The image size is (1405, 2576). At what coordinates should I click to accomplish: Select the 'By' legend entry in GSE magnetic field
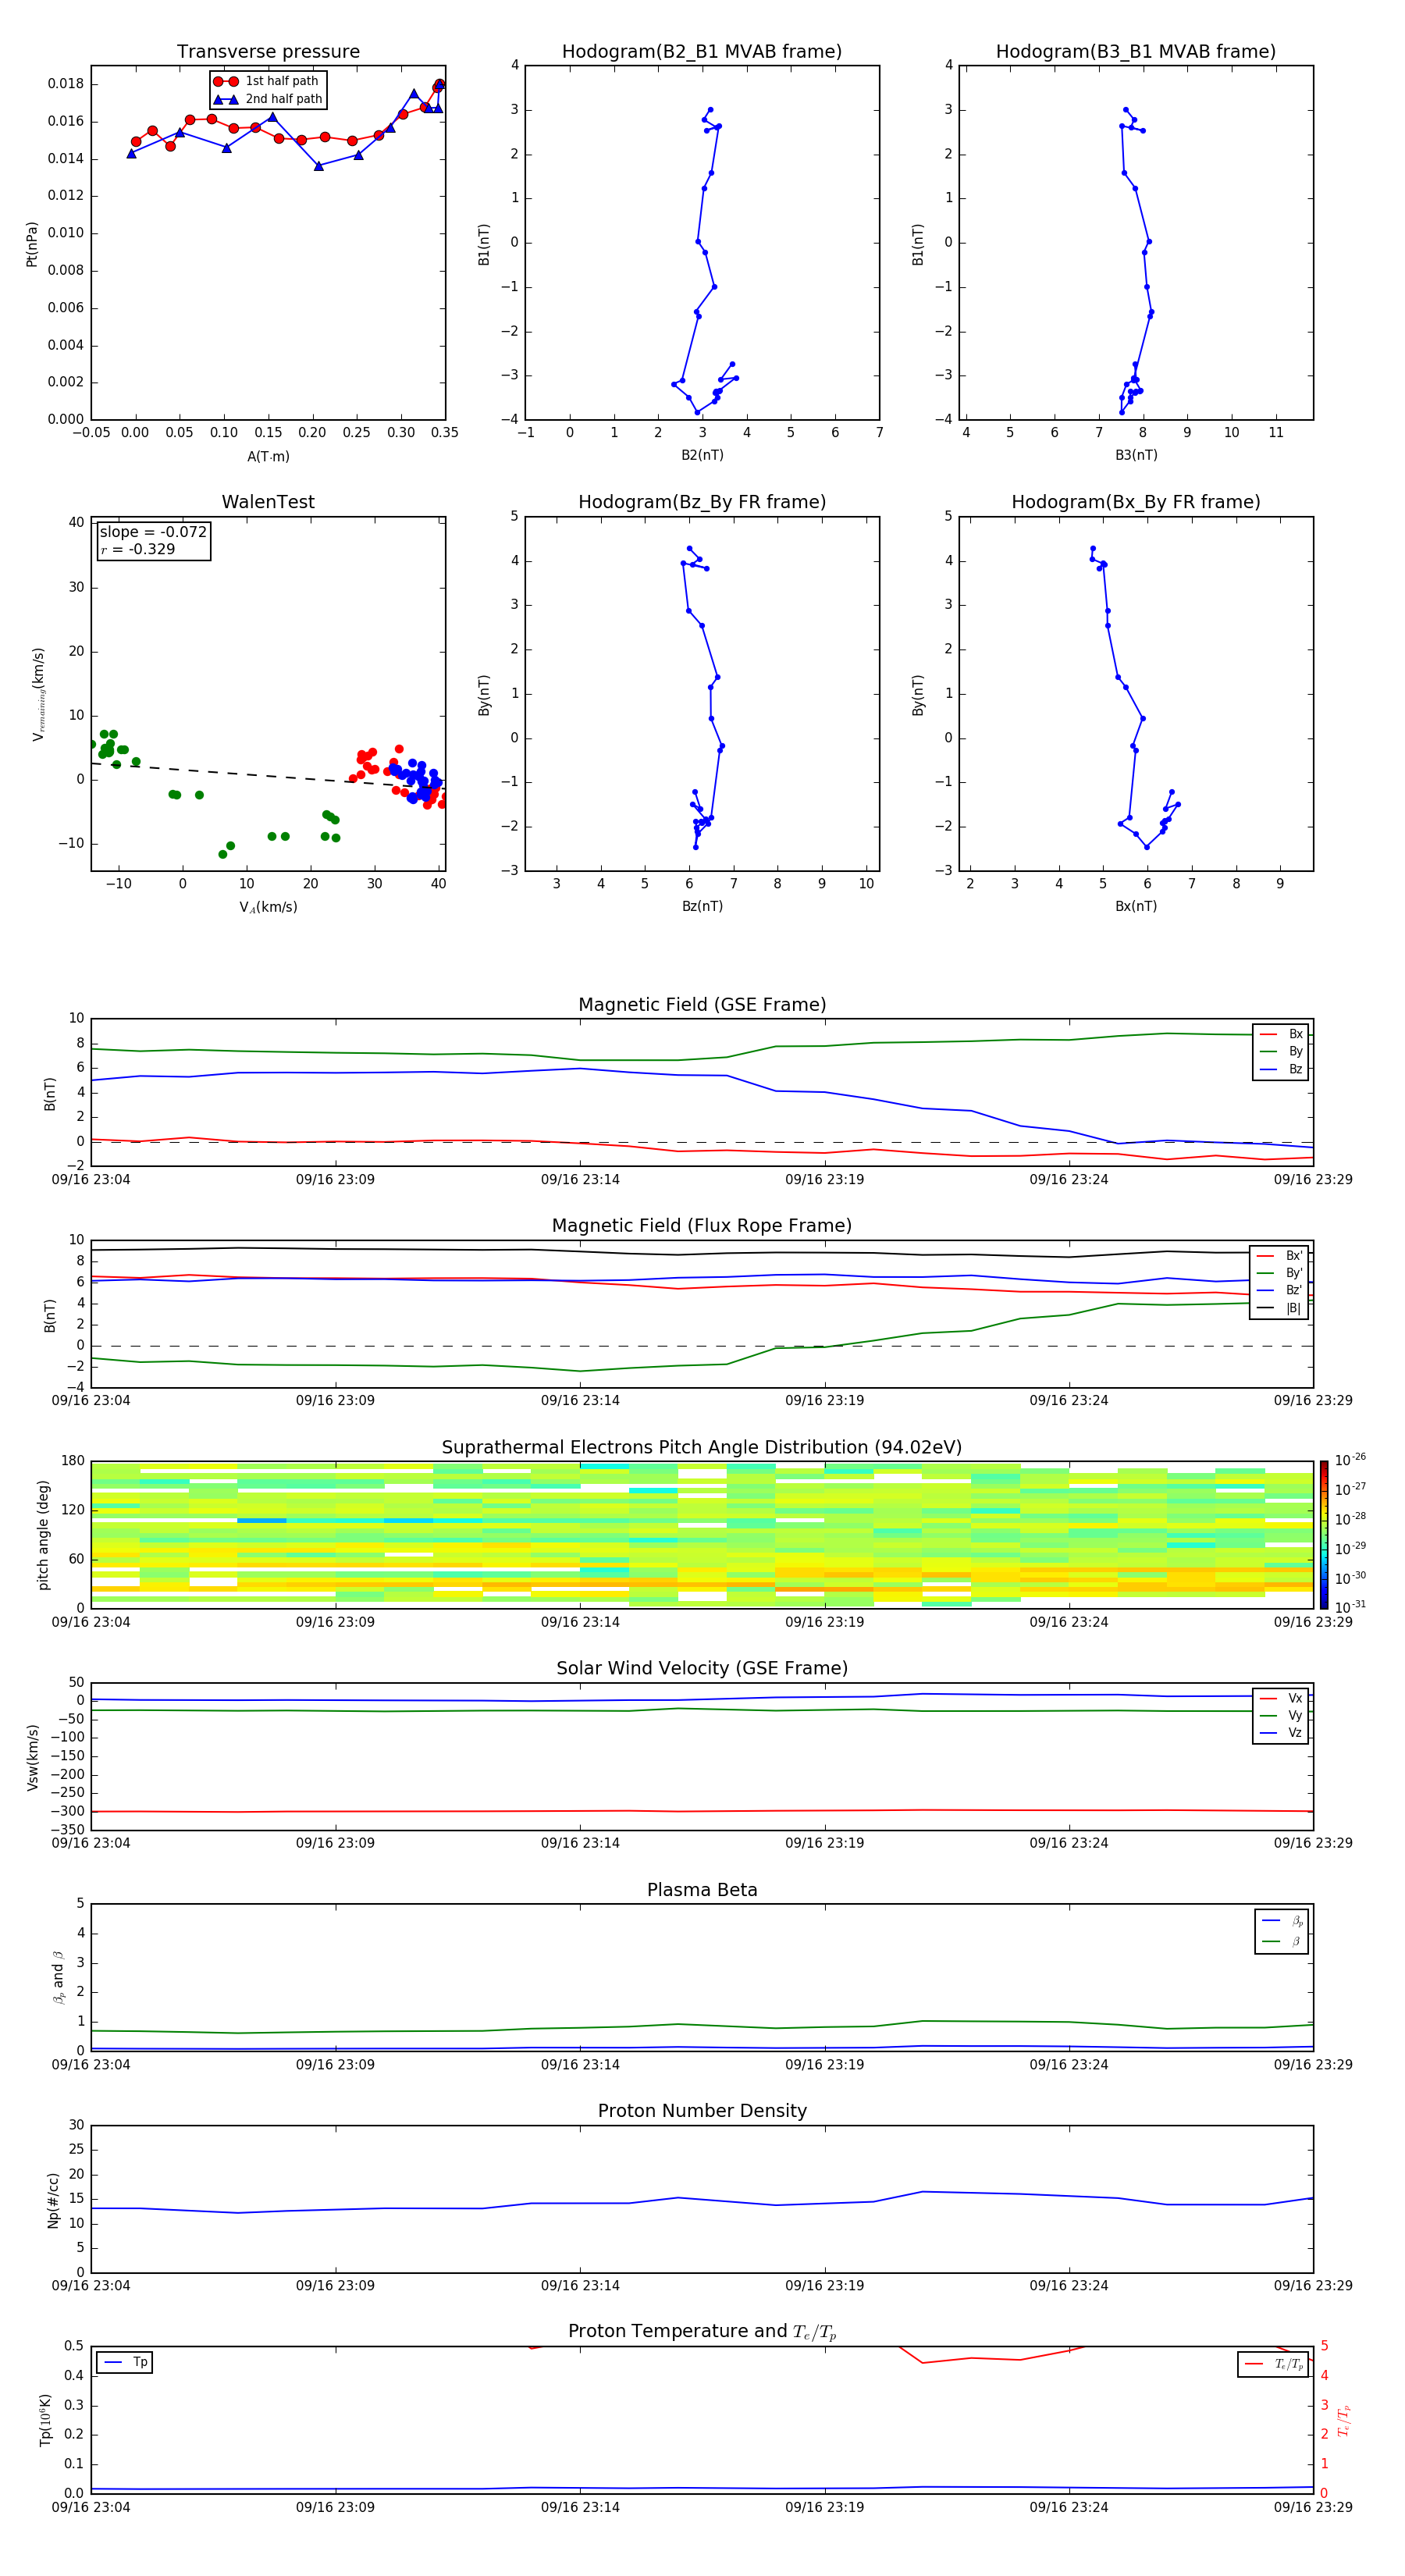pos(1281,1052)
